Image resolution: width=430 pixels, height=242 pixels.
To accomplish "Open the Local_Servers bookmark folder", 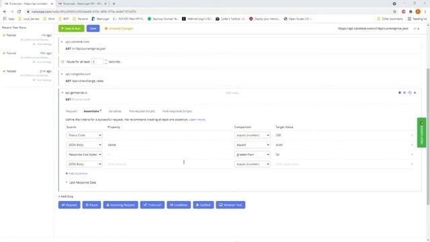I will tap(29, 19).
